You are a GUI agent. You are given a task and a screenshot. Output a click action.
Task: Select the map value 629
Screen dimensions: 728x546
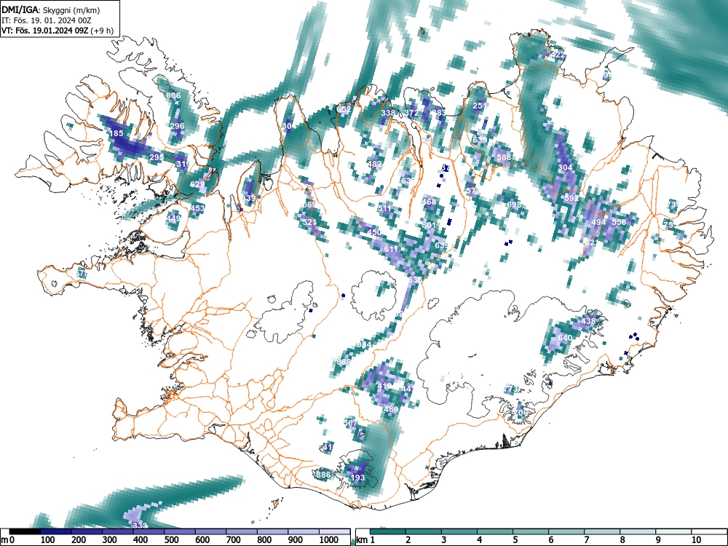197,184
